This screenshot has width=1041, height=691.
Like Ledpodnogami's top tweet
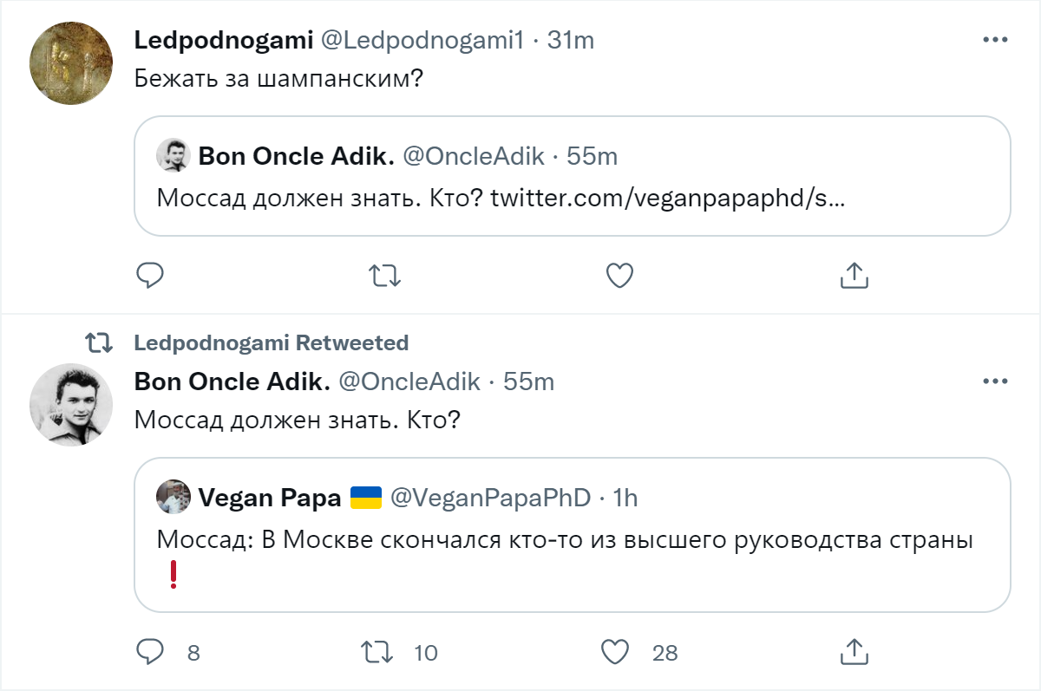pyautogui.click(x=619, y=276)
